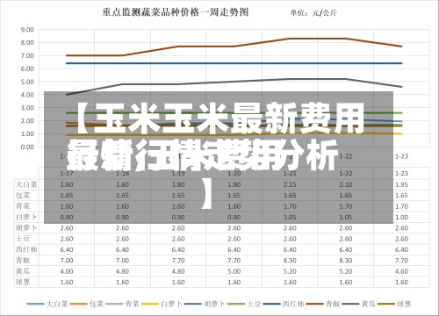The height and width of the screenshot is (316, 439).
Task: Select the 6.00 y-axis label
Action: 27,68
